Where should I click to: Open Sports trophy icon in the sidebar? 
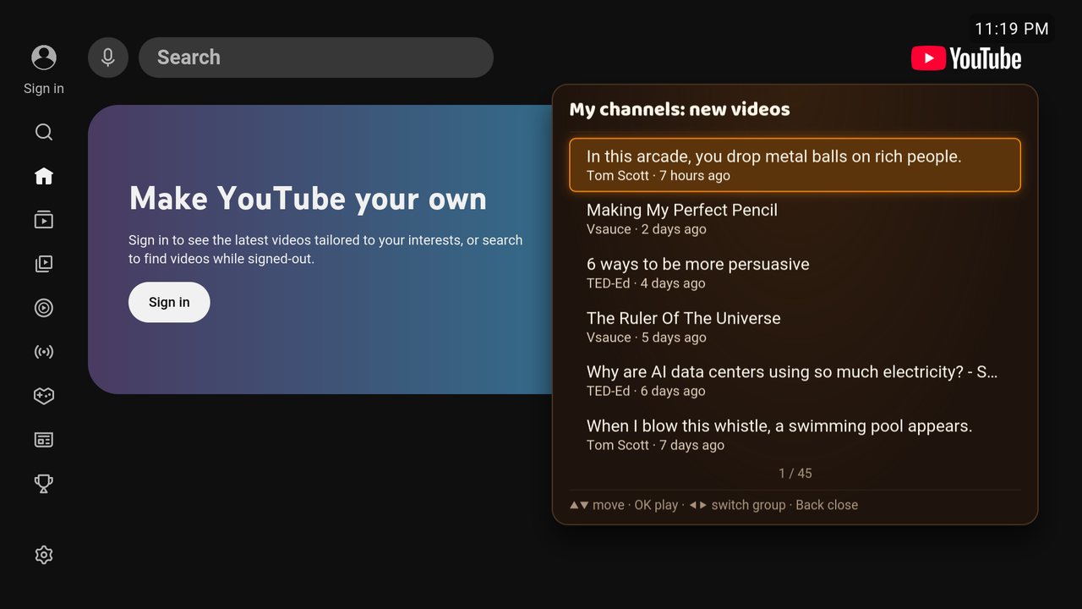(x=44, y=484)
